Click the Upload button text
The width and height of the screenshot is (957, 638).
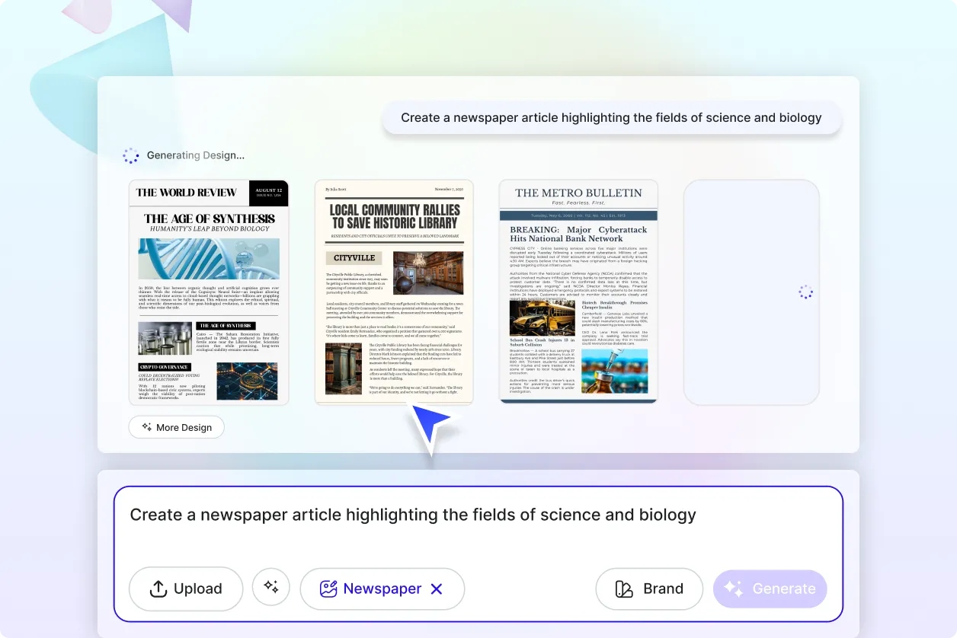pos(197,589)
